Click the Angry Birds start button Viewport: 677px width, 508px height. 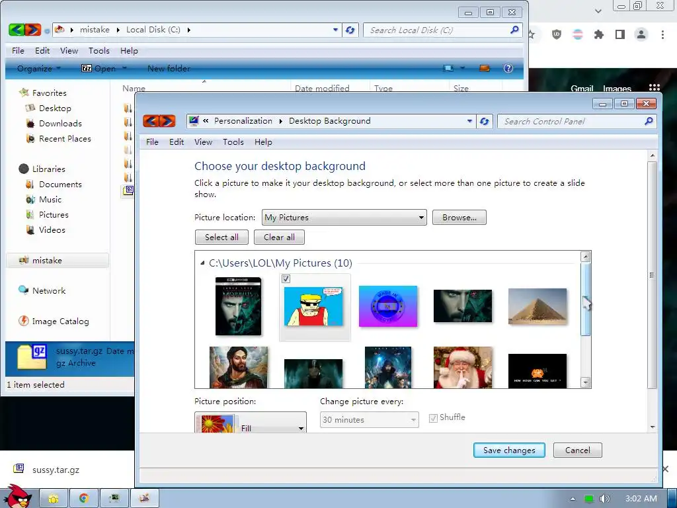tap(18, 496)
